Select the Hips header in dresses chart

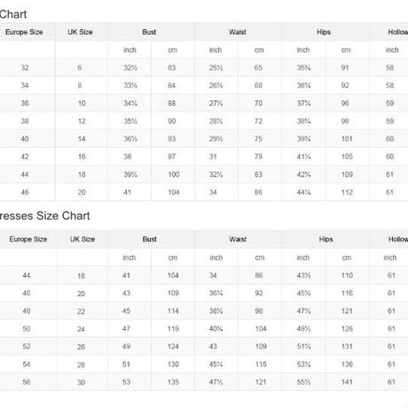point(326,239)
